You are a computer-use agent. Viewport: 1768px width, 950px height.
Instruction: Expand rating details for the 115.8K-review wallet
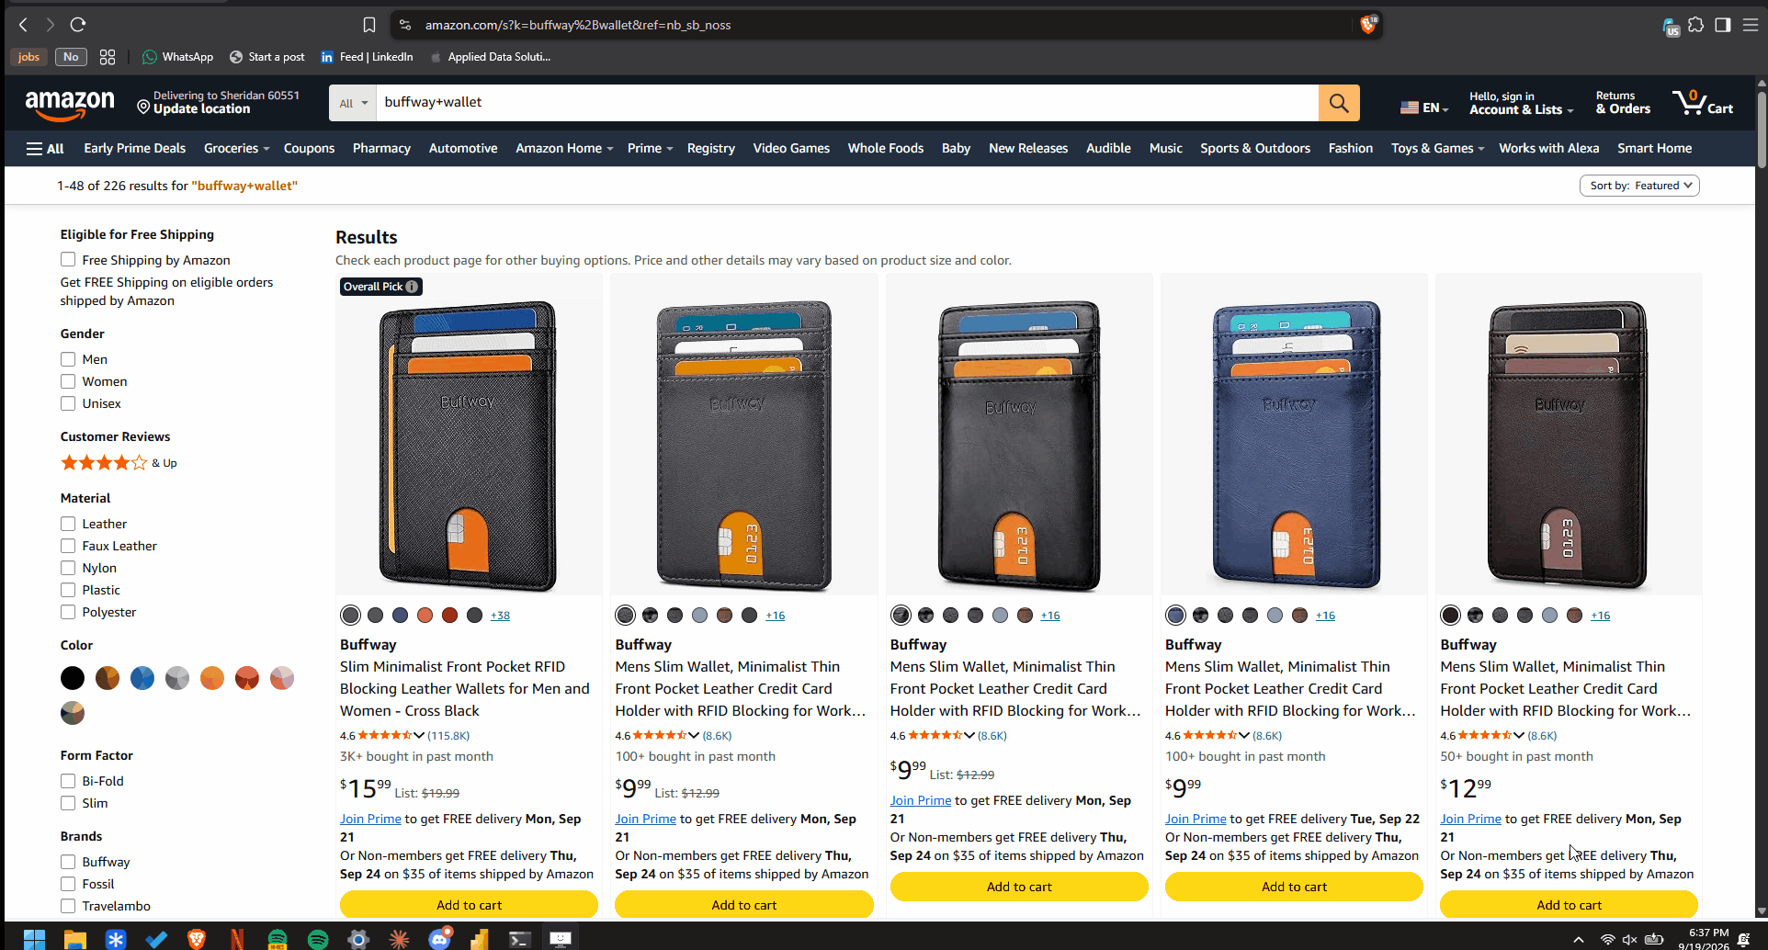click(419, 735)
